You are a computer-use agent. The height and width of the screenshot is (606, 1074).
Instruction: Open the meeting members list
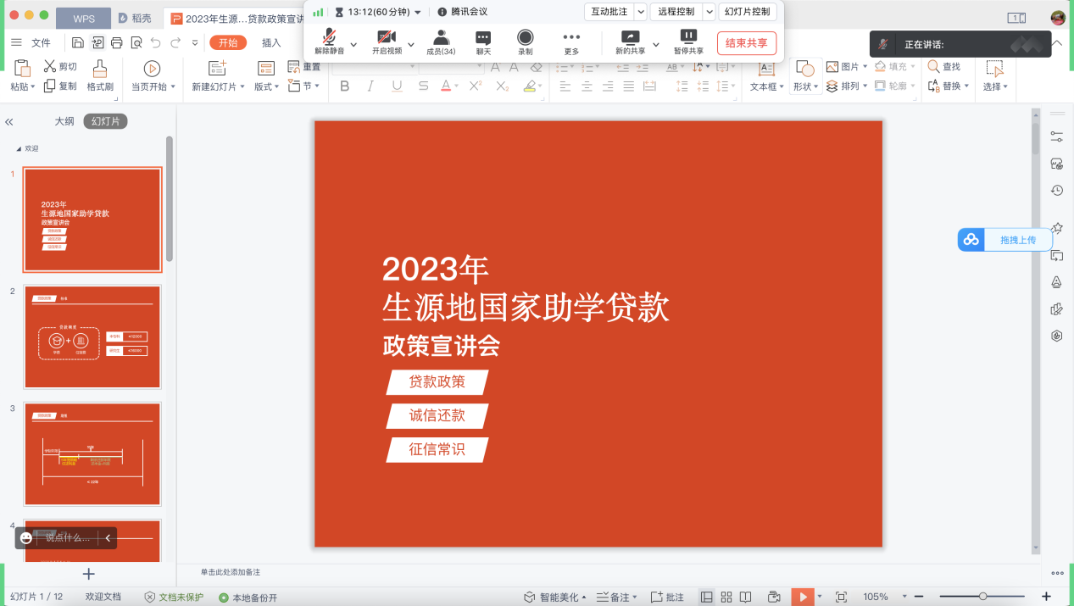click(441, 39)
